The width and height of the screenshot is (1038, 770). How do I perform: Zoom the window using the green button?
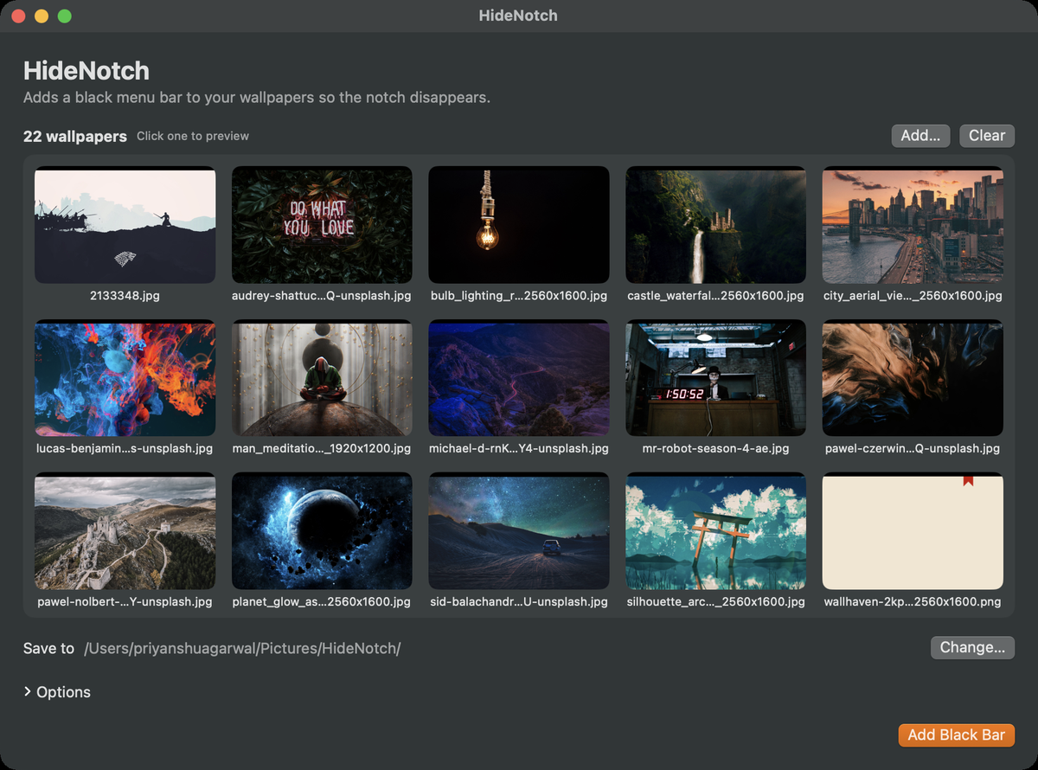64,16
